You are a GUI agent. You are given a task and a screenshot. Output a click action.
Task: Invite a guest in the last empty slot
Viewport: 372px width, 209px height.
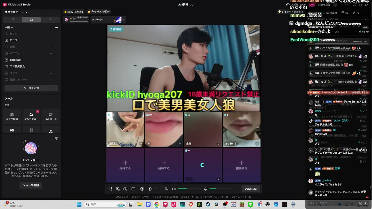(x=242, y=165)
